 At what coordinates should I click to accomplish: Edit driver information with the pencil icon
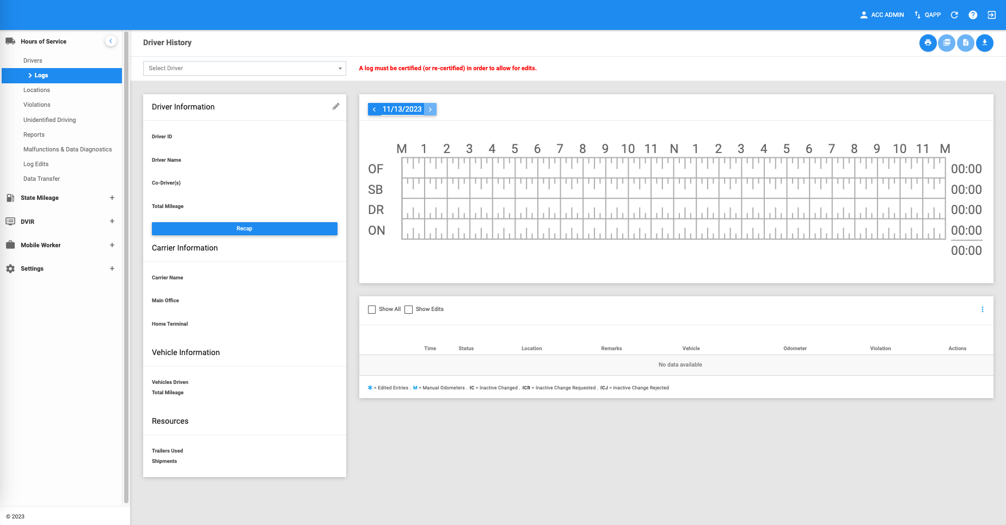[336, 107]
